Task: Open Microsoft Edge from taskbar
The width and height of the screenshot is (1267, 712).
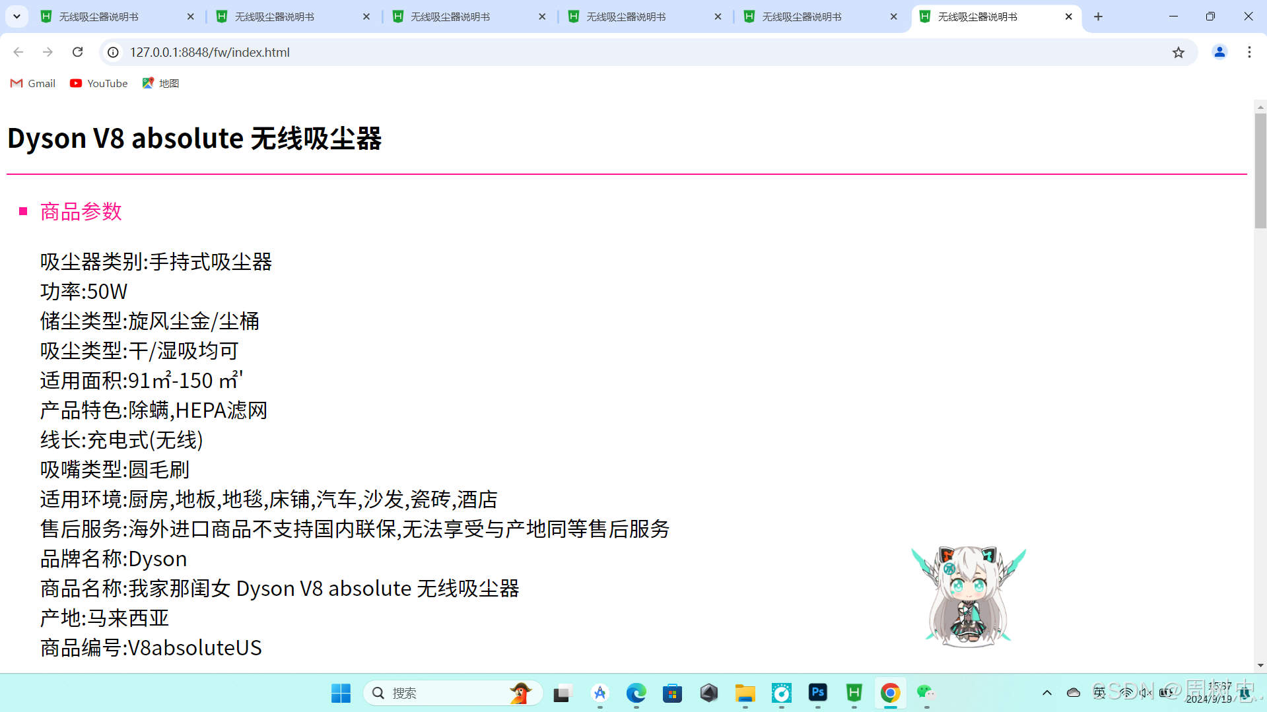Action: tap(636, 693)
